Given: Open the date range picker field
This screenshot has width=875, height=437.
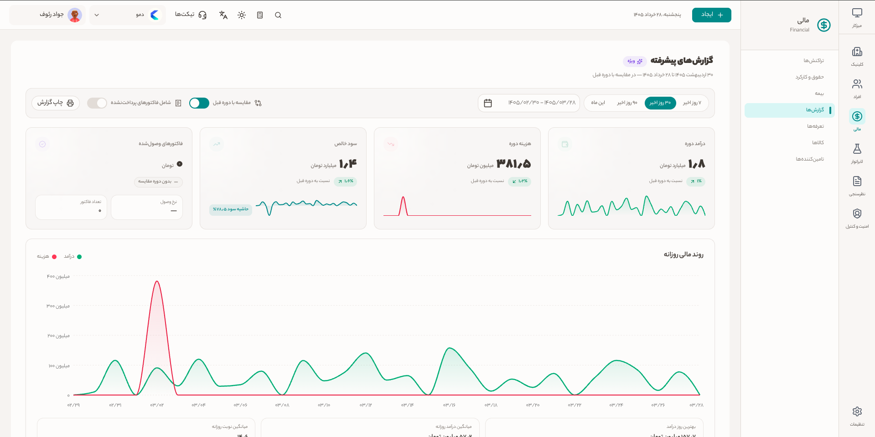Looking at the screenshot, I should [529, 103].
